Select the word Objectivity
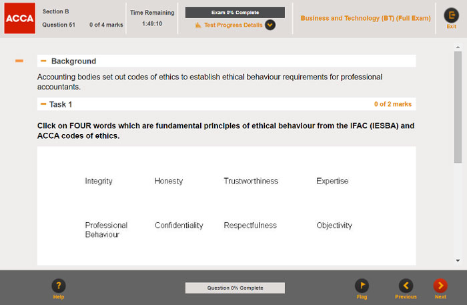The height and width of the screenshot is (305, 467). [x=334, y=226]
